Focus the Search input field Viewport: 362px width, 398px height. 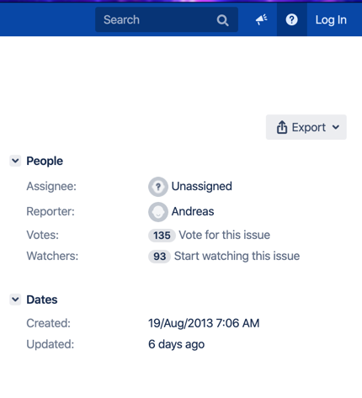167,19
